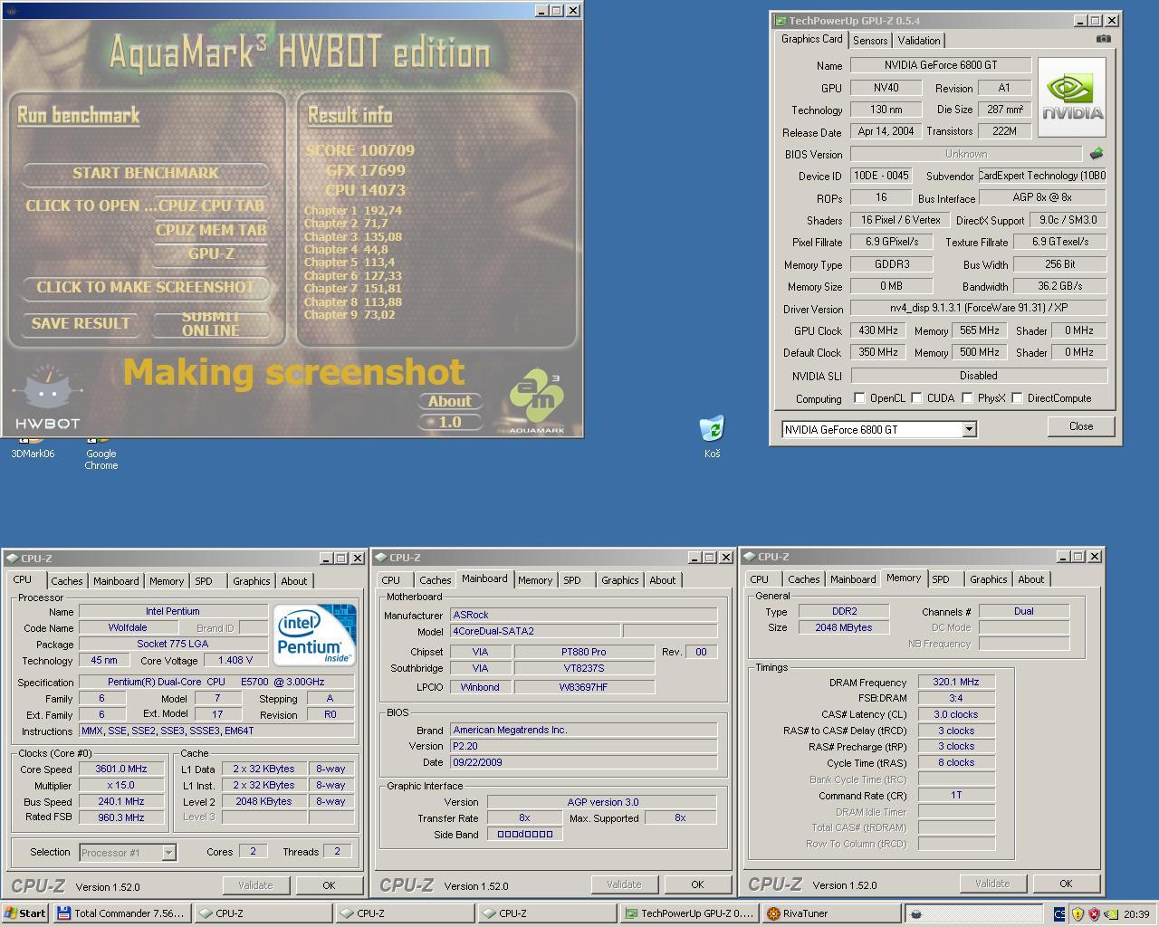Click the robot icon in taskbar toolbar
The image size is (1159, 927).
(916, 914)
